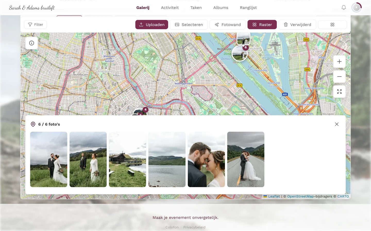This screenshot has height=231, width=371.
Task: Click the square photo marker above the 6 cluster
Action: (243, 38)
